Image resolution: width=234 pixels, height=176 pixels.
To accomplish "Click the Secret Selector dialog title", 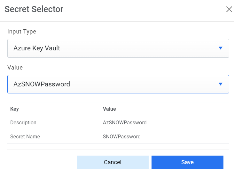I will tap(34, 9).
